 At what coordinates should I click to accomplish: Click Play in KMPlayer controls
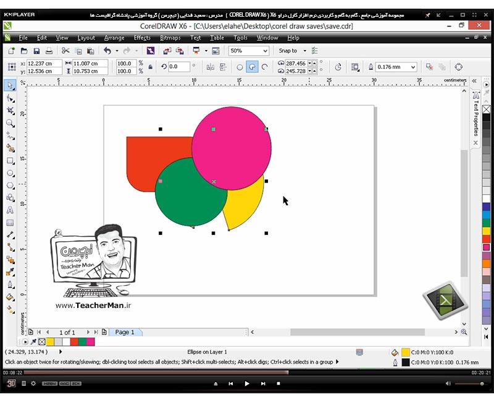pyautogui.click(x=246, y=383)
